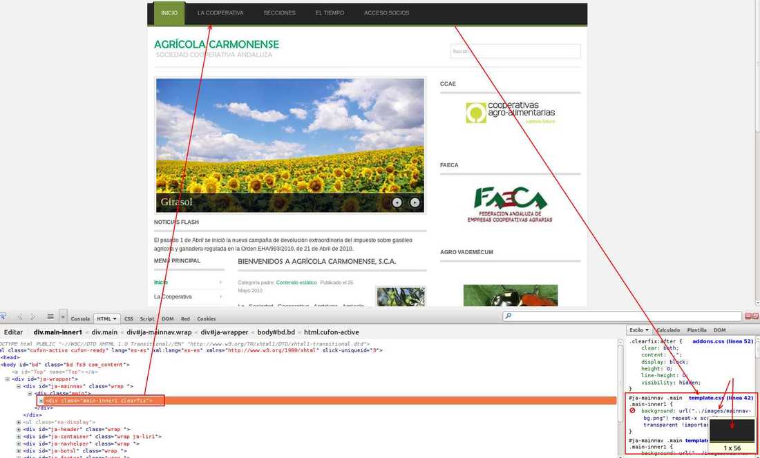The image size is (760, 458).
Task: Switch to the DOM tab in main panel
Action: tap(168, 319)
